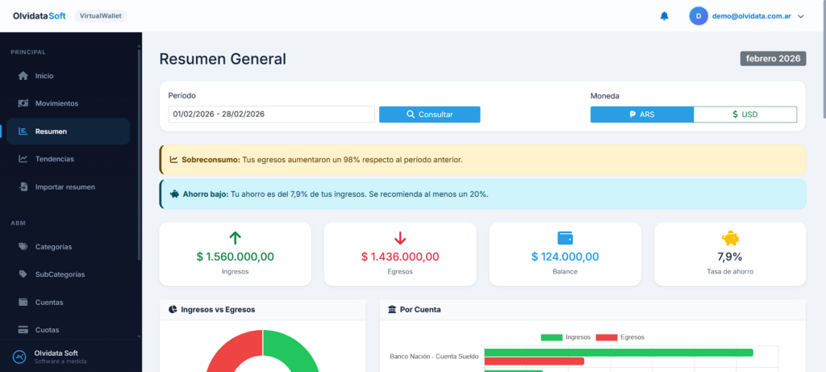The width and height of the screenshot is (826, 372).
Task: Click the Importar resumen file icon
Action: (x=23, y=187)
